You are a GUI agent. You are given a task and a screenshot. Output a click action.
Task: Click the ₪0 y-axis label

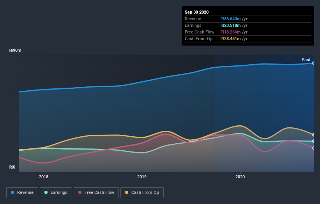[12, 167]
